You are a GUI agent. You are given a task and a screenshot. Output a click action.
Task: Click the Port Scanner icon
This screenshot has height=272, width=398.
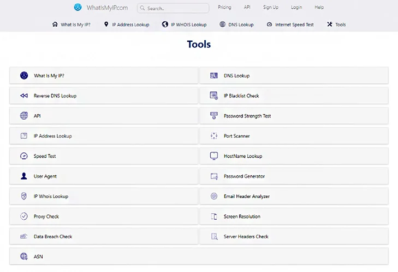[x=214, y=136]
